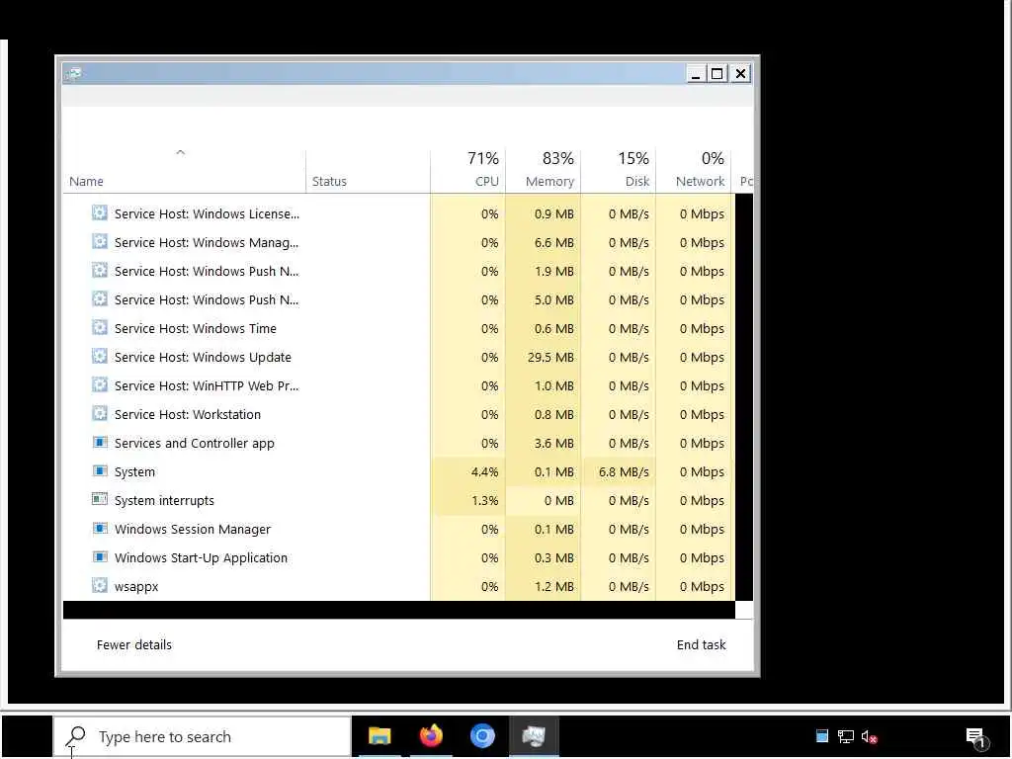Click the wsappx gear icon
This screenshot has width=1012, height=759.
tap(100, 585)
